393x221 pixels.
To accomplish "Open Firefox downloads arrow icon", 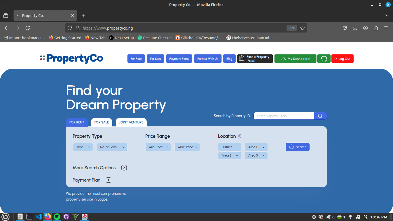I will (355, 28).
